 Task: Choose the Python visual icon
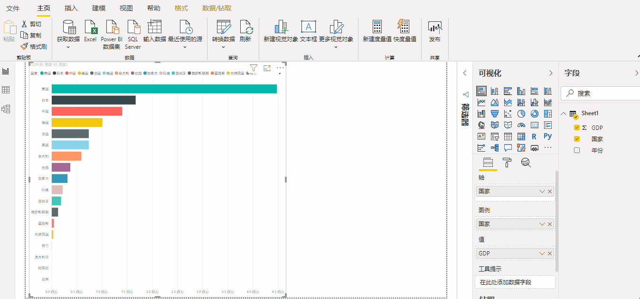click(x=548, y=136)
